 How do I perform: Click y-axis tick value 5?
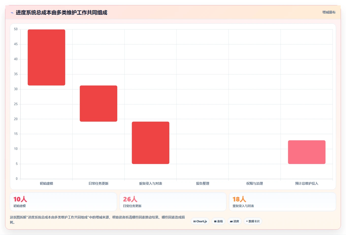17,164
